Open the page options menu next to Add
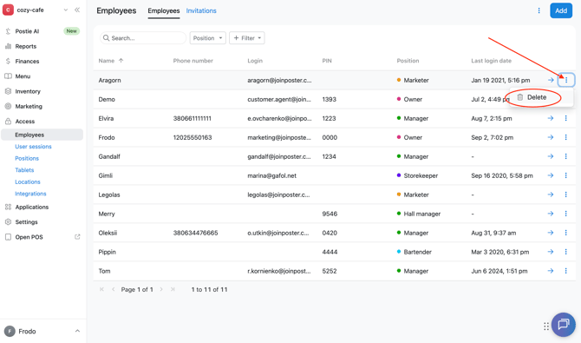Image resolution: width=581 pixels, height=343 pixels. (x=539, y=10)
